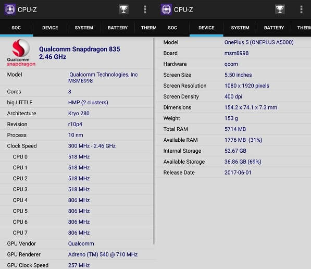Click the CPU-Z app icon in left screenshot
This screenshot has height=269, width=311.
point(10,9)
